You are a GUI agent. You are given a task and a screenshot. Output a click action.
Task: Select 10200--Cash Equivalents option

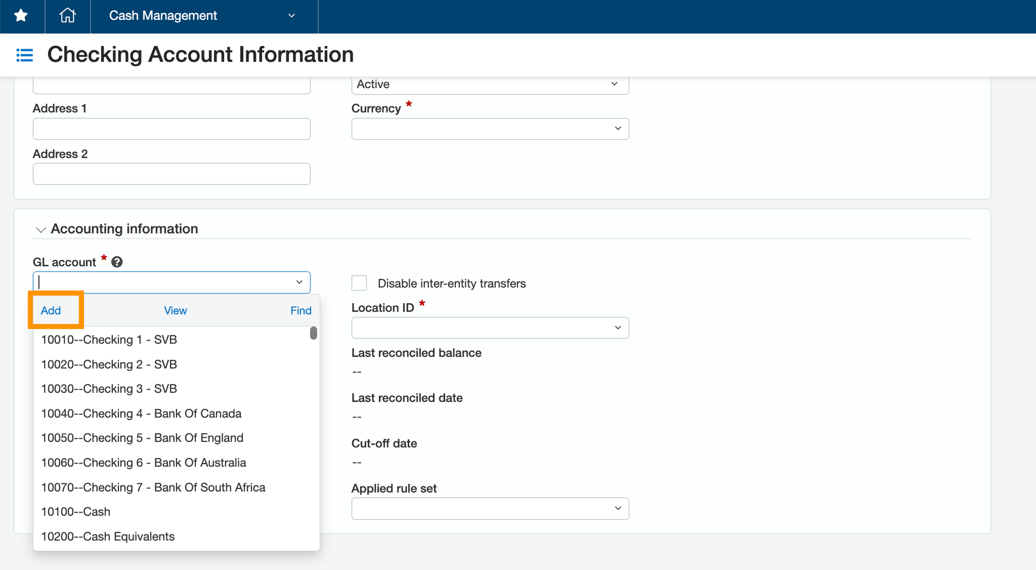tap(172, 537)
